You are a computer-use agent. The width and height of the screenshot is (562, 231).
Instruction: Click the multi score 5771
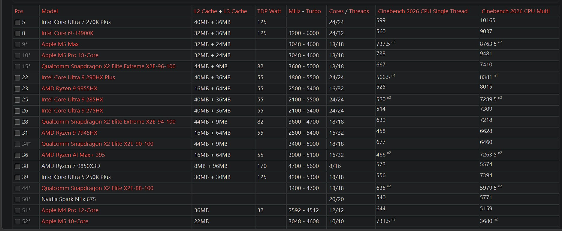(486, 197)
